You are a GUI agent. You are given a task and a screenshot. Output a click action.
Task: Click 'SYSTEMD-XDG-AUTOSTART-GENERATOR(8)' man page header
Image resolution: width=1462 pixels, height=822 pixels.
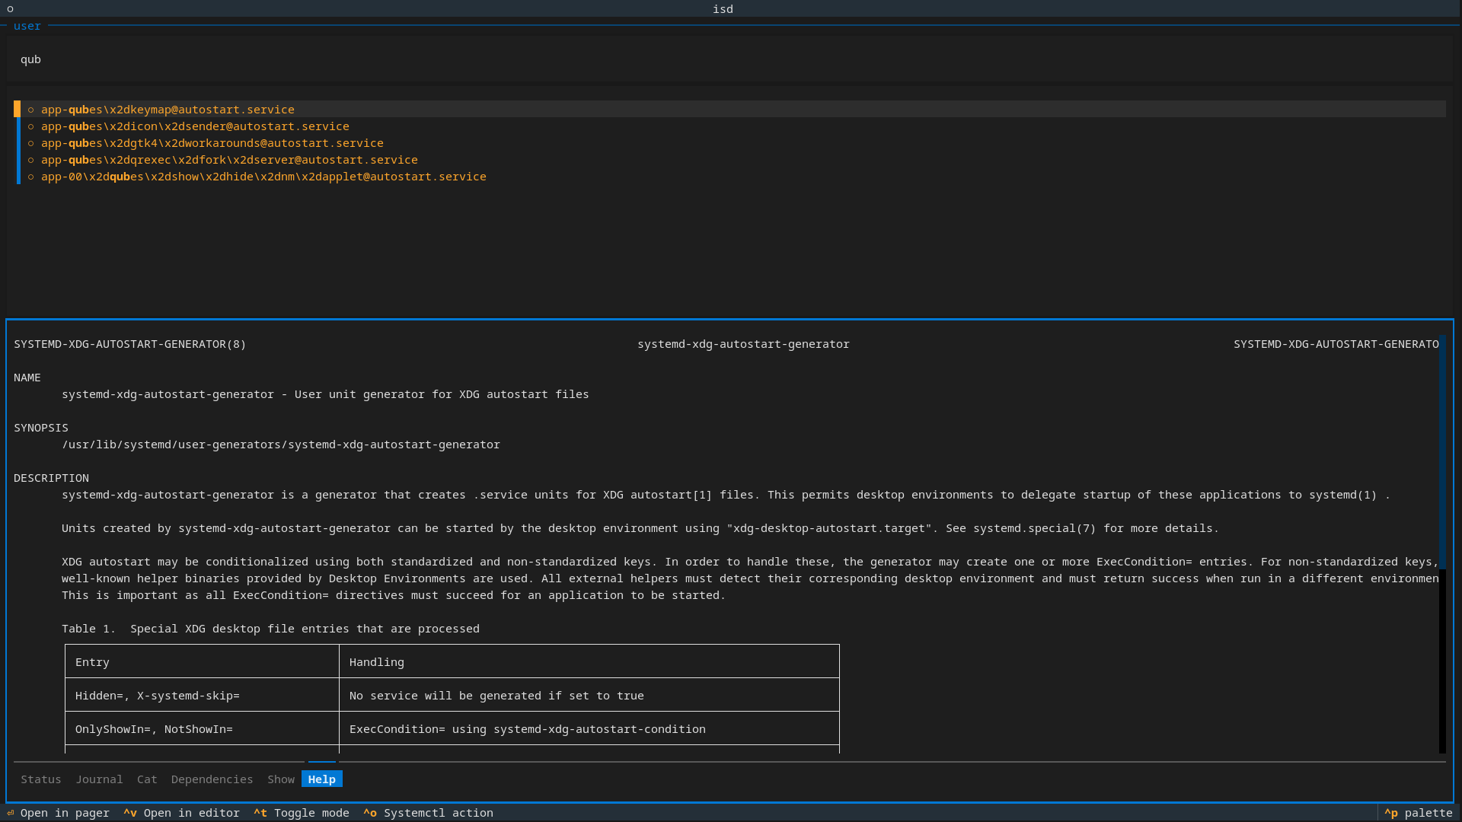[x=130, y=344]
